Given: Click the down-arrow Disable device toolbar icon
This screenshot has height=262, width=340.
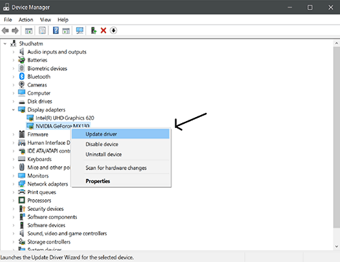Looking at the screenshot, I should 114,31.
